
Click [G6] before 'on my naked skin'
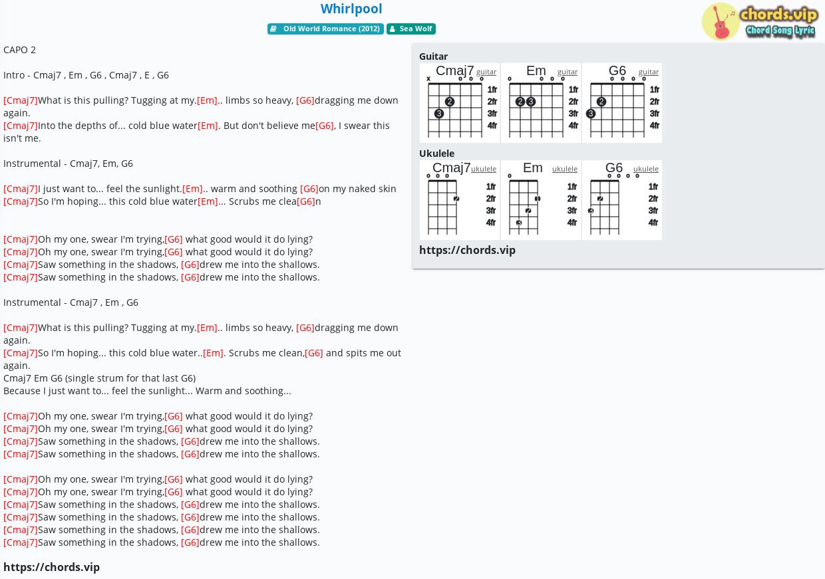(x=309, y=189)
